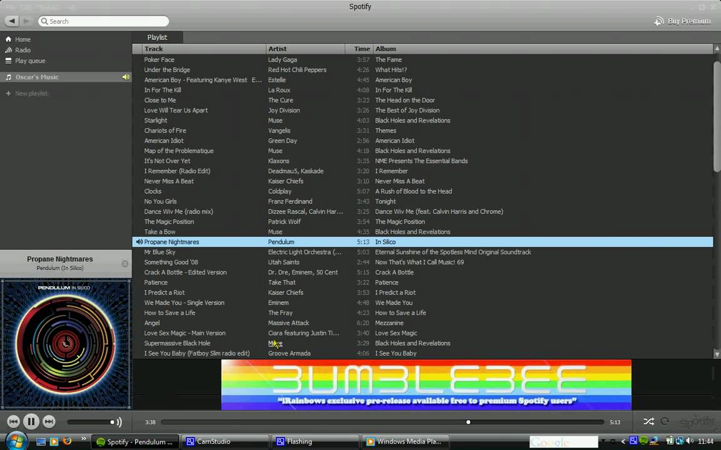Skip to the previous track
Viewport: 721px width, 450px height.
(x=13, y=421)
